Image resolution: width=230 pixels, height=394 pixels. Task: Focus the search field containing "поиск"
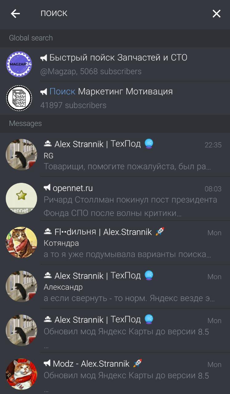tap(120, 14)
